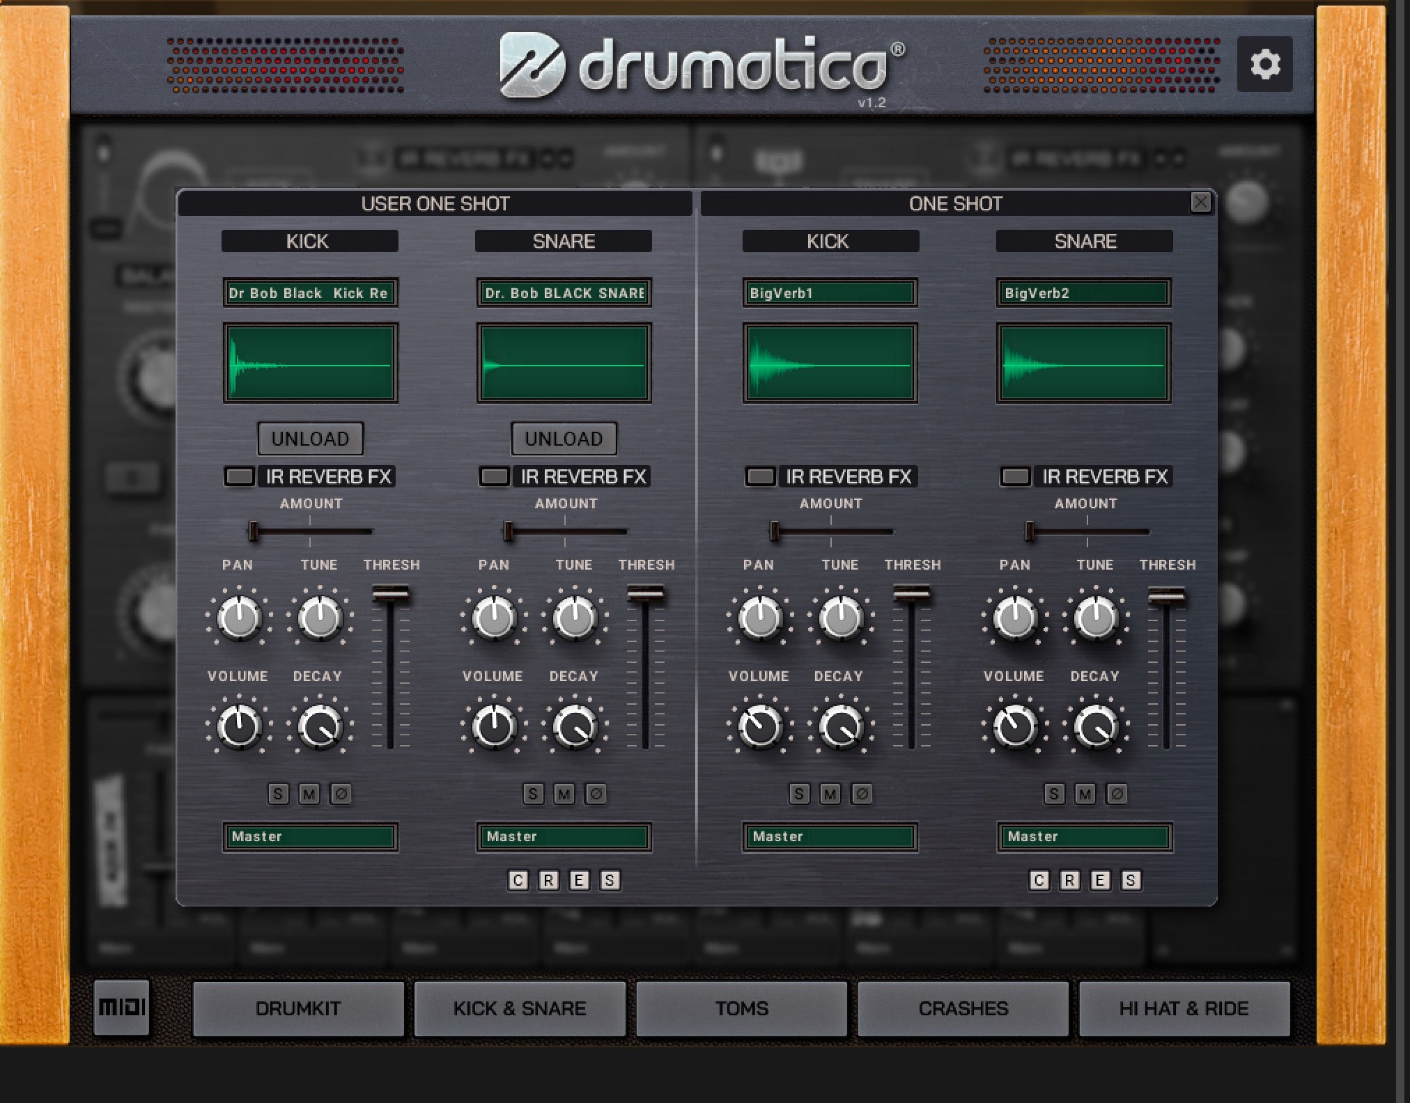This screenshot has width=1410, height=1103.
Task: Enable IR Reverb FX on the User Kick
Action: 239,477
